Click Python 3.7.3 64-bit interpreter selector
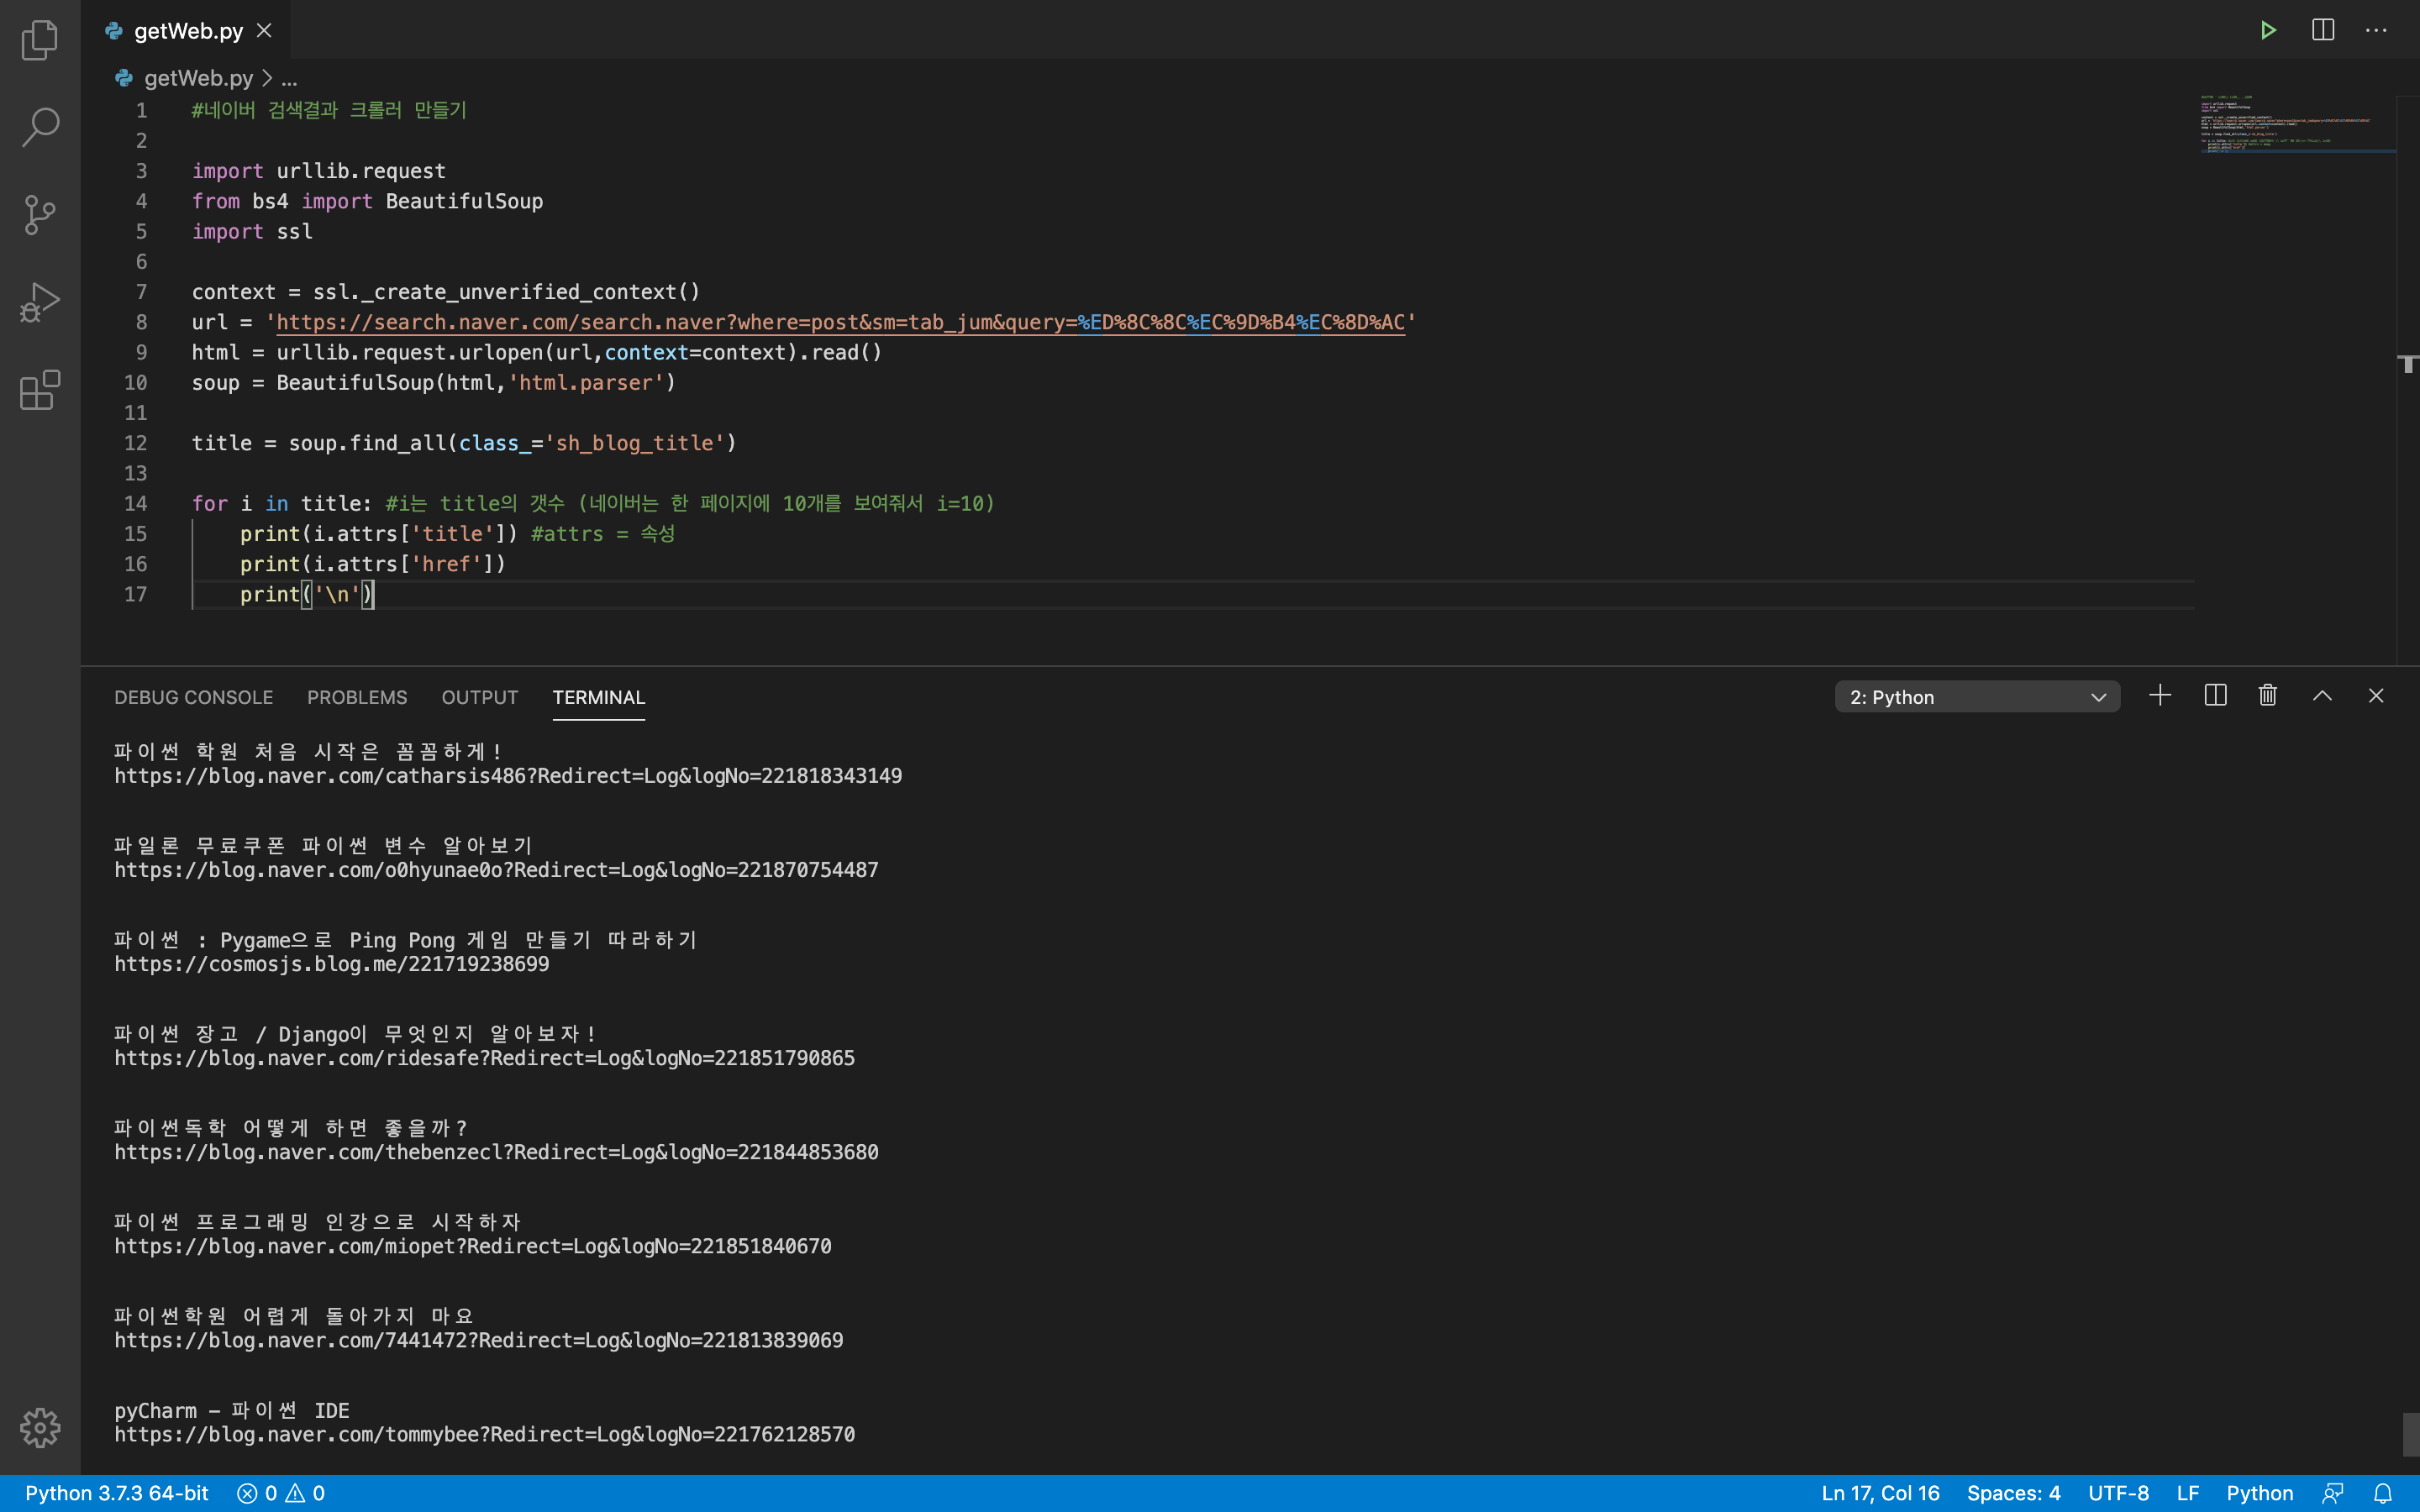Screen dimensions: 2420x1512 (x=117, y=1493)
